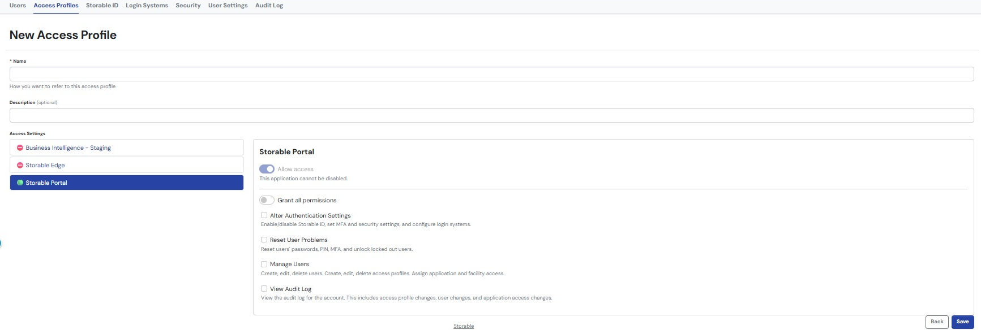Follow the Storable footer link
Image resolution: width=981 pixels, height=334 pixels.
[x=464, y=326]
